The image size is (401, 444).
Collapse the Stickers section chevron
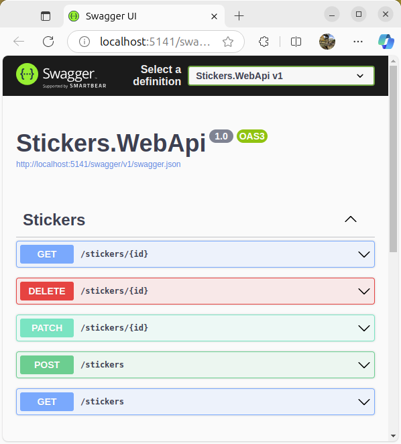click(x=351, y=219)
